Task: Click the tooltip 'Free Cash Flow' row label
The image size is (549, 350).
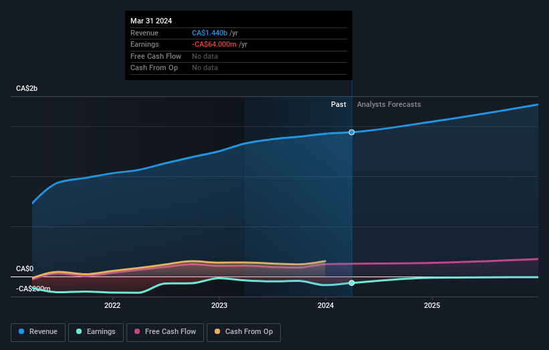Action: click(156, 56)
